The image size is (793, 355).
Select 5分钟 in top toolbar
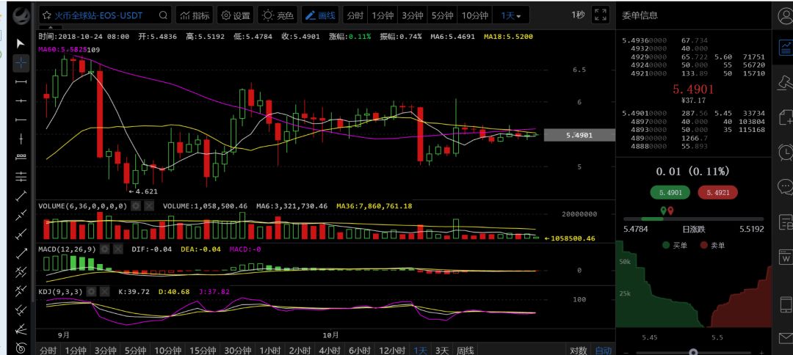[442, 15]
